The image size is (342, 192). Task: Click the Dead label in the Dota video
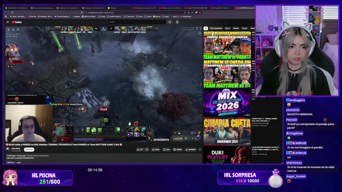pyautogui.click(x=103, y=109)
